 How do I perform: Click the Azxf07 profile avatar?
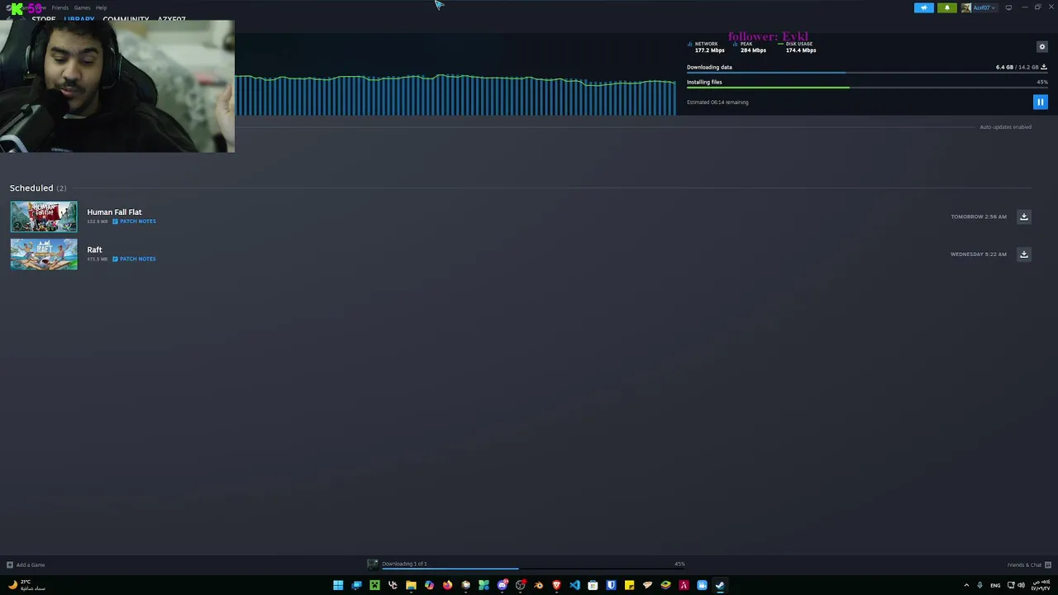point(965,7)
